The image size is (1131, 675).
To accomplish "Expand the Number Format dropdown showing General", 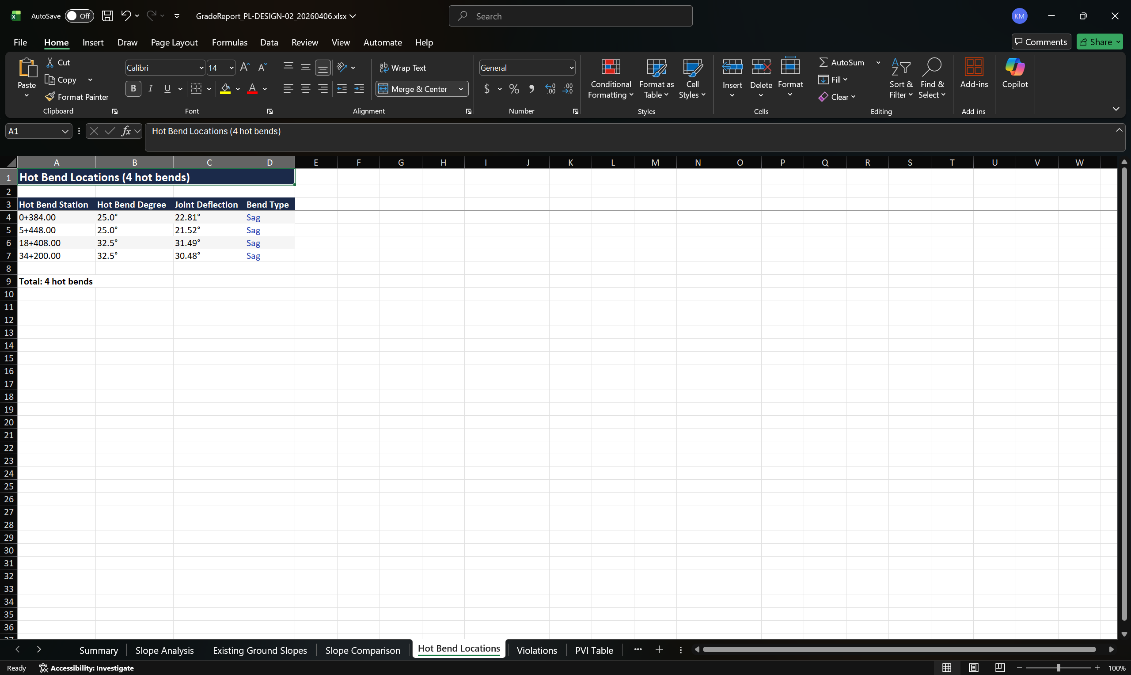I will [x=571, y=68].
